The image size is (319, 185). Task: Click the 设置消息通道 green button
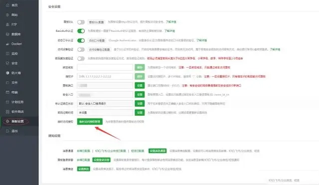(x=158, y=151)
